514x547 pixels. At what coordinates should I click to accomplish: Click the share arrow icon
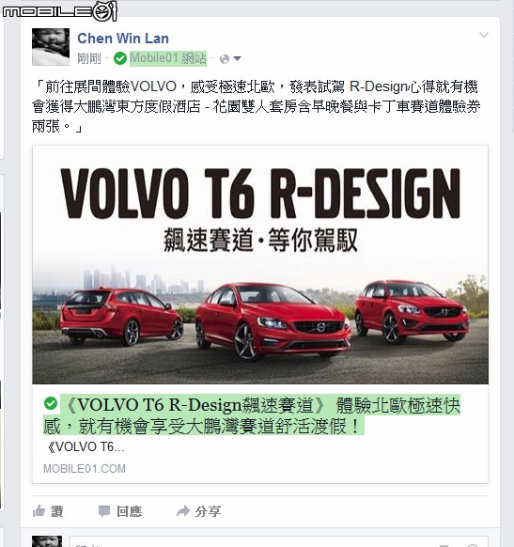point(182,511)
